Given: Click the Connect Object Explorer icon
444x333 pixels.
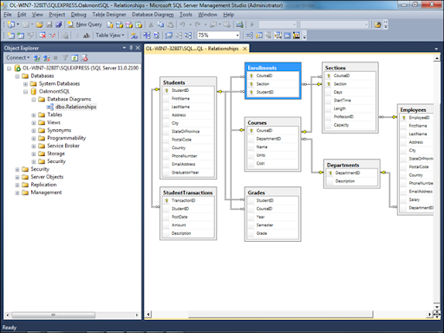Looking at the screenshot, I should tap(36, 58).
